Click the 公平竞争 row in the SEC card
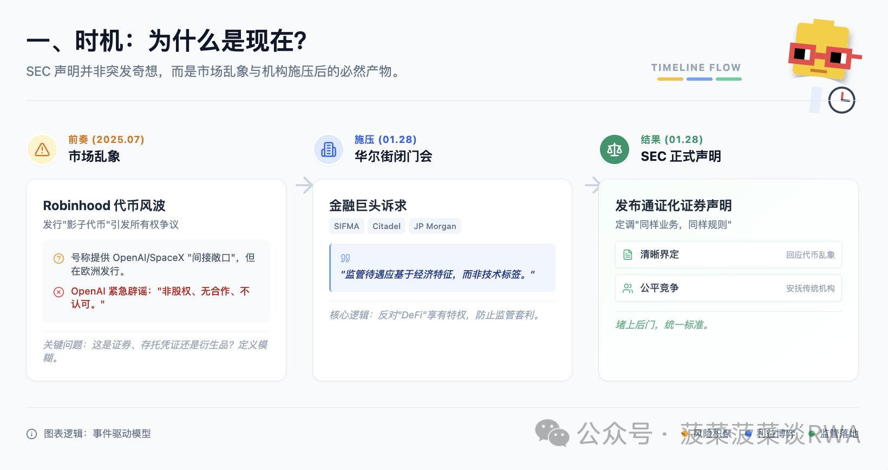 click(728, 288)
